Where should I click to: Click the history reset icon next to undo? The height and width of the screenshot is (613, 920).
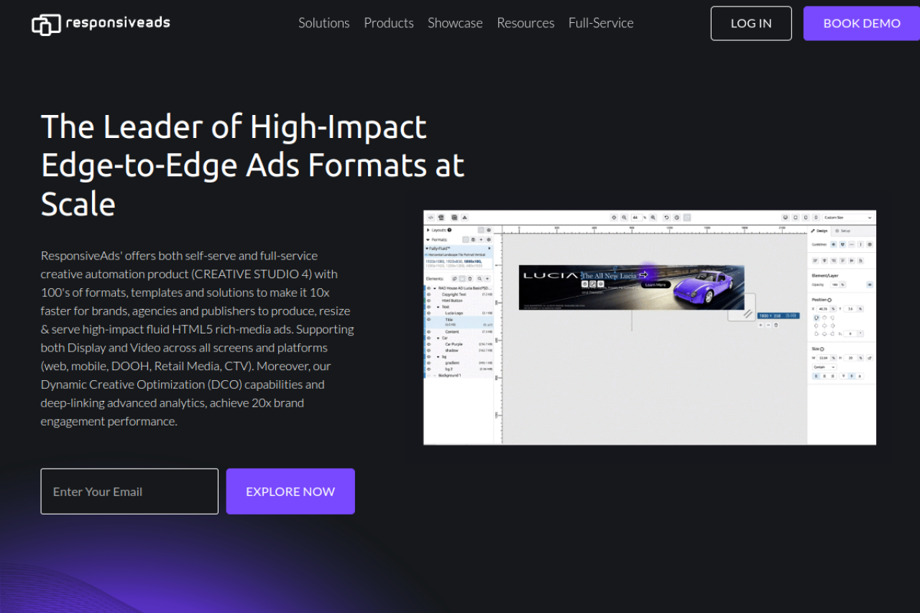point(676,217)
